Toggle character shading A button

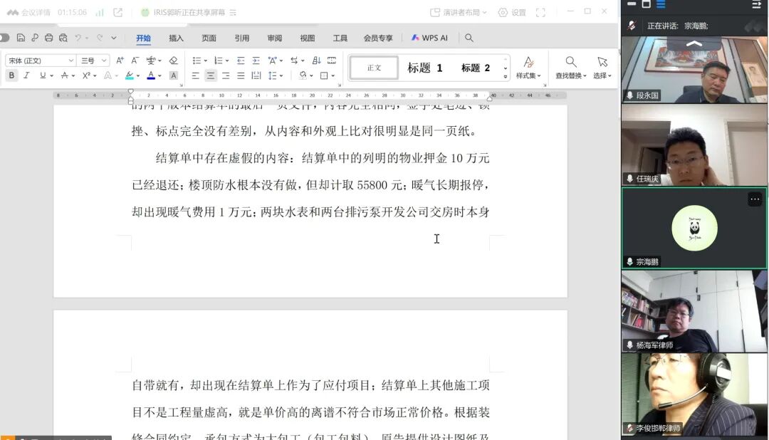point(173,75)
